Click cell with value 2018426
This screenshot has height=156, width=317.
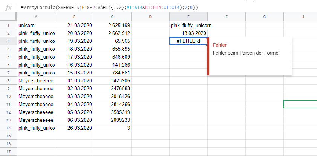pos(112,96)
